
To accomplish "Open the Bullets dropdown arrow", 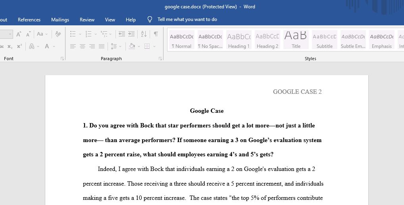I will [x=80, y=34].
